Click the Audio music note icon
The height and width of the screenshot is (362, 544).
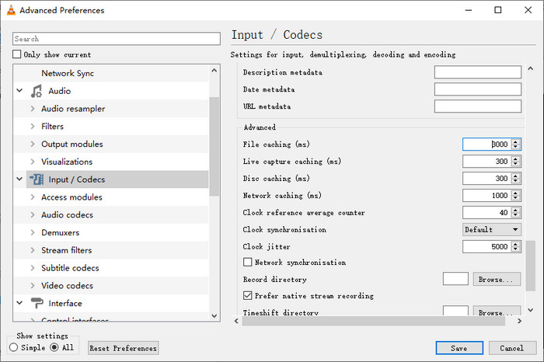click(36, 91)
